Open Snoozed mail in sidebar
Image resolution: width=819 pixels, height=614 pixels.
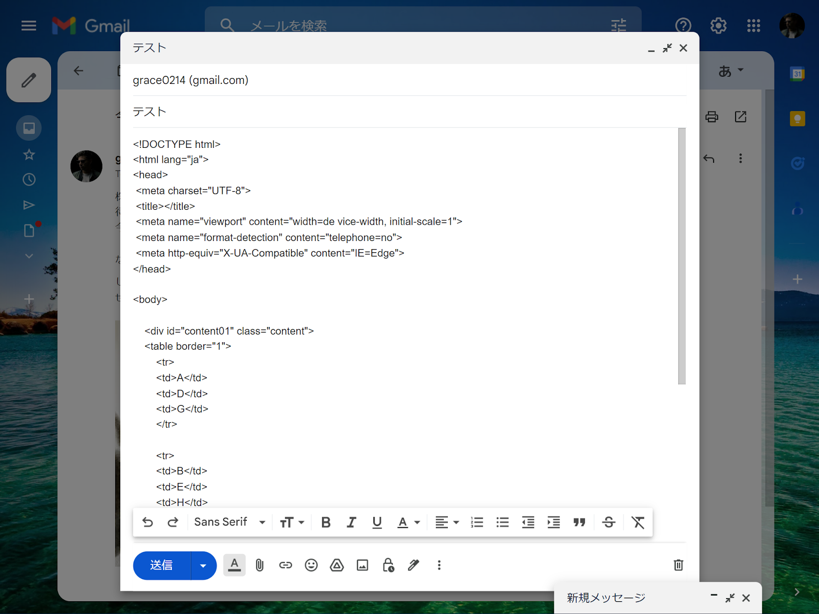(29, 180)
